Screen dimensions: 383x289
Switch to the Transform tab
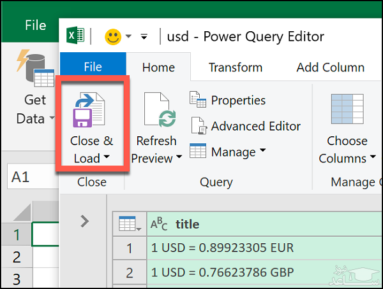pyautogui.click(x=235, y=67)
